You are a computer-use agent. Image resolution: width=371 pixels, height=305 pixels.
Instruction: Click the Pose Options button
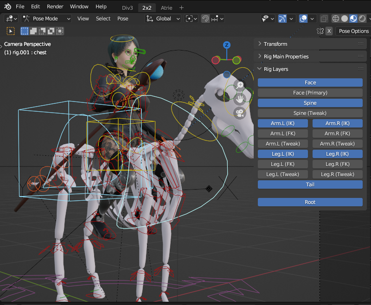353,31
